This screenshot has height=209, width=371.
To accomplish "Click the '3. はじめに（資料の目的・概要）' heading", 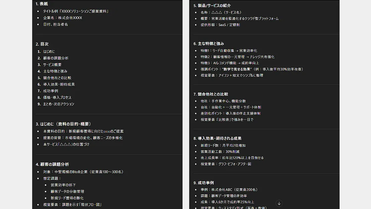I will [x=64, y=124].
